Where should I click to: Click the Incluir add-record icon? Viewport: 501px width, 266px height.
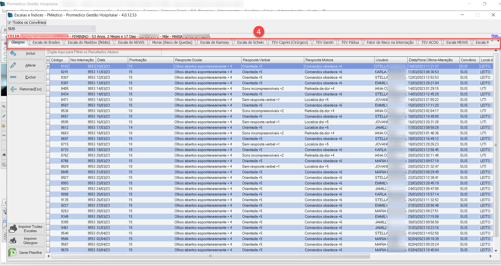[13, 54]
